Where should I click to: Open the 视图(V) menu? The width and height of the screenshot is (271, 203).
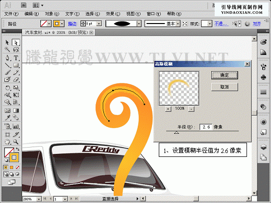coord(133,14)
